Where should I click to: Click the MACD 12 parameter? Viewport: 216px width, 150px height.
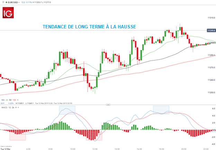(10, 107)
